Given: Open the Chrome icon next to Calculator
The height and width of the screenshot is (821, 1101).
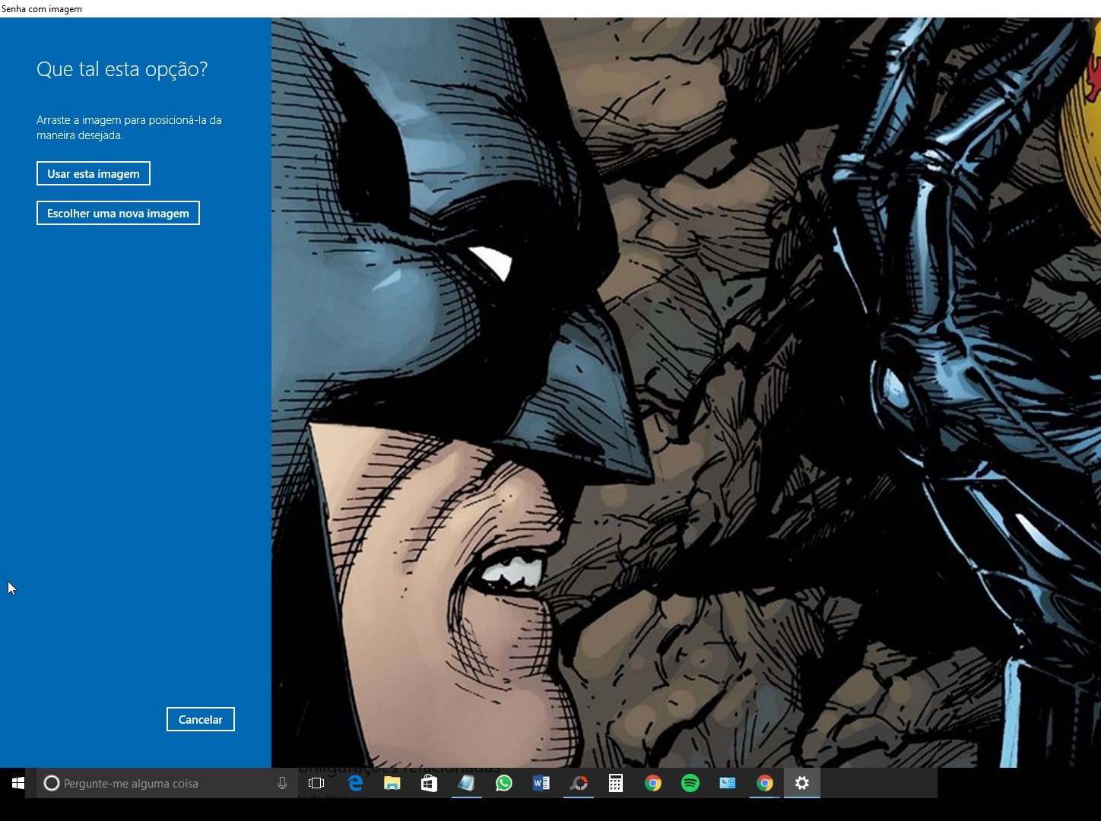Looking at the screenshot, I should 653,783.
